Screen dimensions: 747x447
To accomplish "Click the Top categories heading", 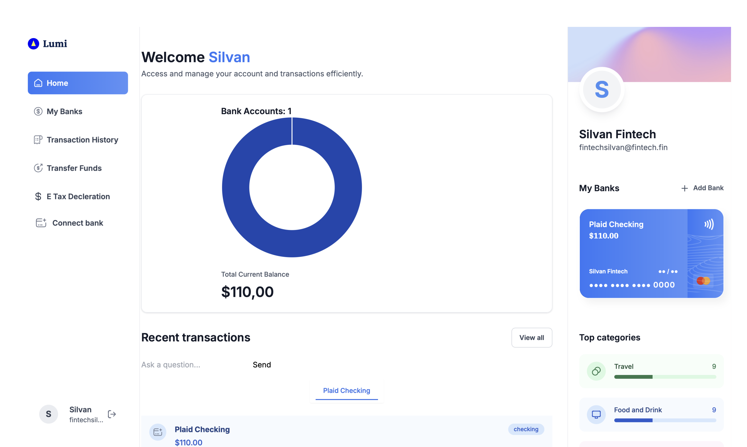I will point(610,337).
